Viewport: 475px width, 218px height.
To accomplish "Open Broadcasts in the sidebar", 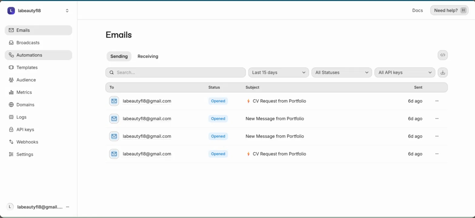I will point(38,43).
